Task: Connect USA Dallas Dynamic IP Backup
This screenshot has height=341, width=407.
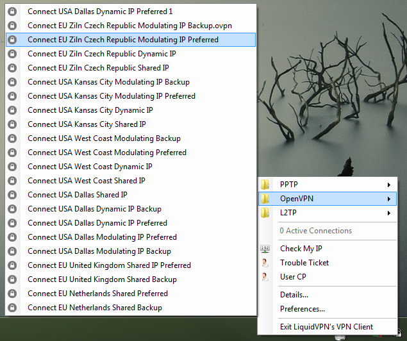Action: click(131, 209)
